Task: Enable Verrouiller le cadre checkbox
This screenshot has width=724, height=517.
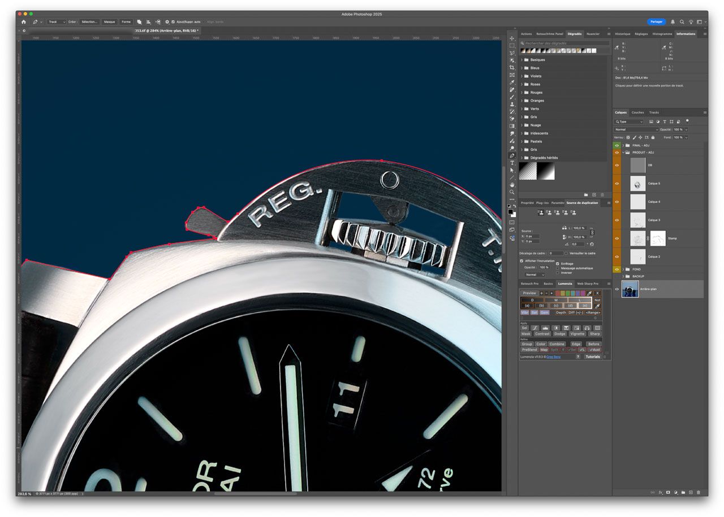Action: [566, 253]
